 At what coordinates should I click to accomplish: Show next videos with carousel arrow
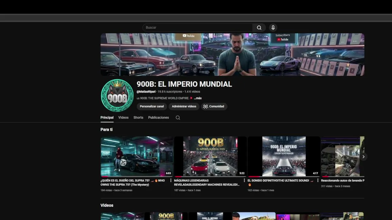(364, 157)
